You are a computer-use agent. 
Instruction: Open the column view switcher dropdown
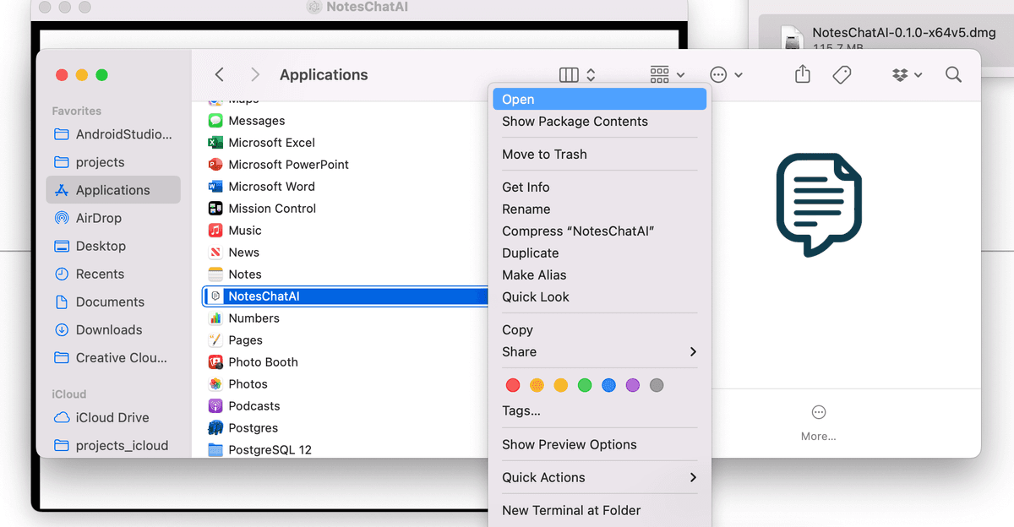[x=578, y=74]
